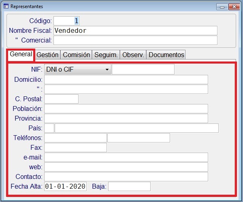Switch to the Gestión tab
243x202 pixels.
pos(48,55)
